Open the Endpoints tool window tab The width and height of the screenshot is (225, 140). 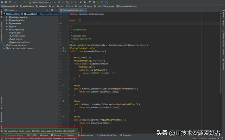[x=126, y=135]
